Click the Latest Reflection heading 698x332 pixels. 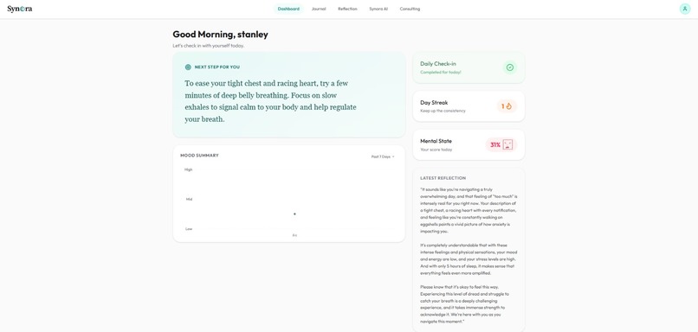(443, 178)
